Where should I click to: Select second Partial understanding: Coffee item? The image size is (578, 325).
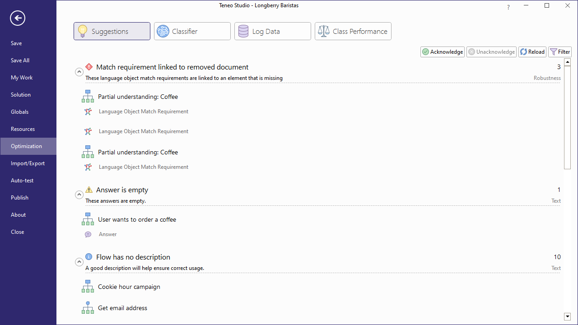point(138,152)
